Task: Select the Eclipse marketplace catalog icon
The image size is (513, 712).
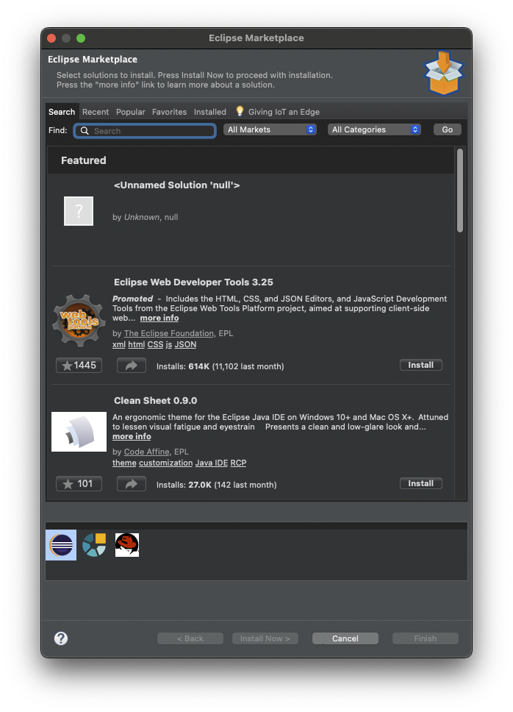Action: coord(61,545)
